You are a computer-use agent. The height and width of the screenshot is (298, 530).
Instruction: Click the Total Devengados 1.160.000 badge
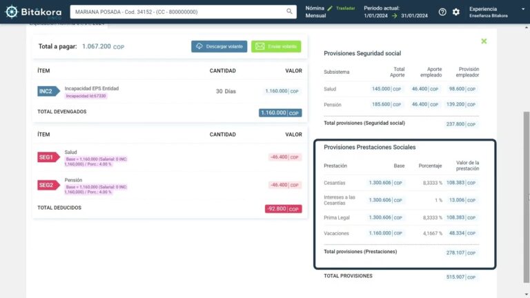pyautogui.click(x=280, y=113)
